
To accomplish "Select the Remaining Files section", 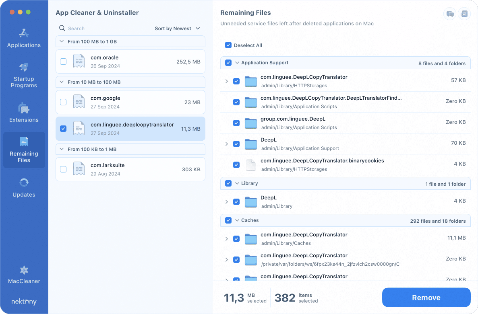I will [x=24, y=150].
